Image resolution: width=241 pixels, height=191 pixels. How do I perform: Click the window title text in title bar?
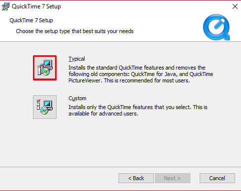(36, 6)
